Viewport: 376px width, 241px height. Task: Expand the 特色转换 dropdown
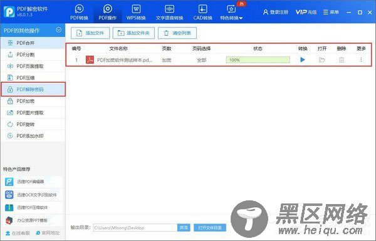point(231,13)
